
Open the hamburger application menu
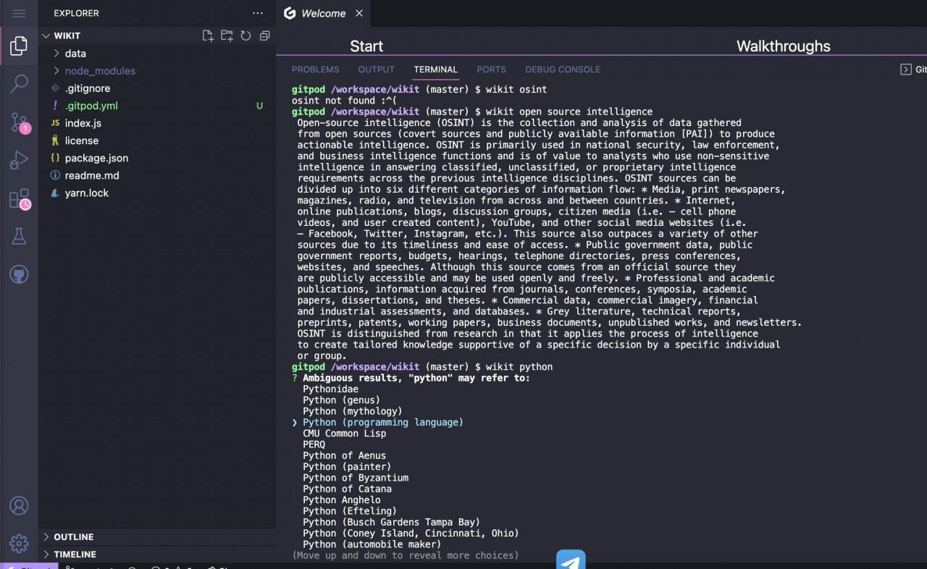[x=19, y=13]
